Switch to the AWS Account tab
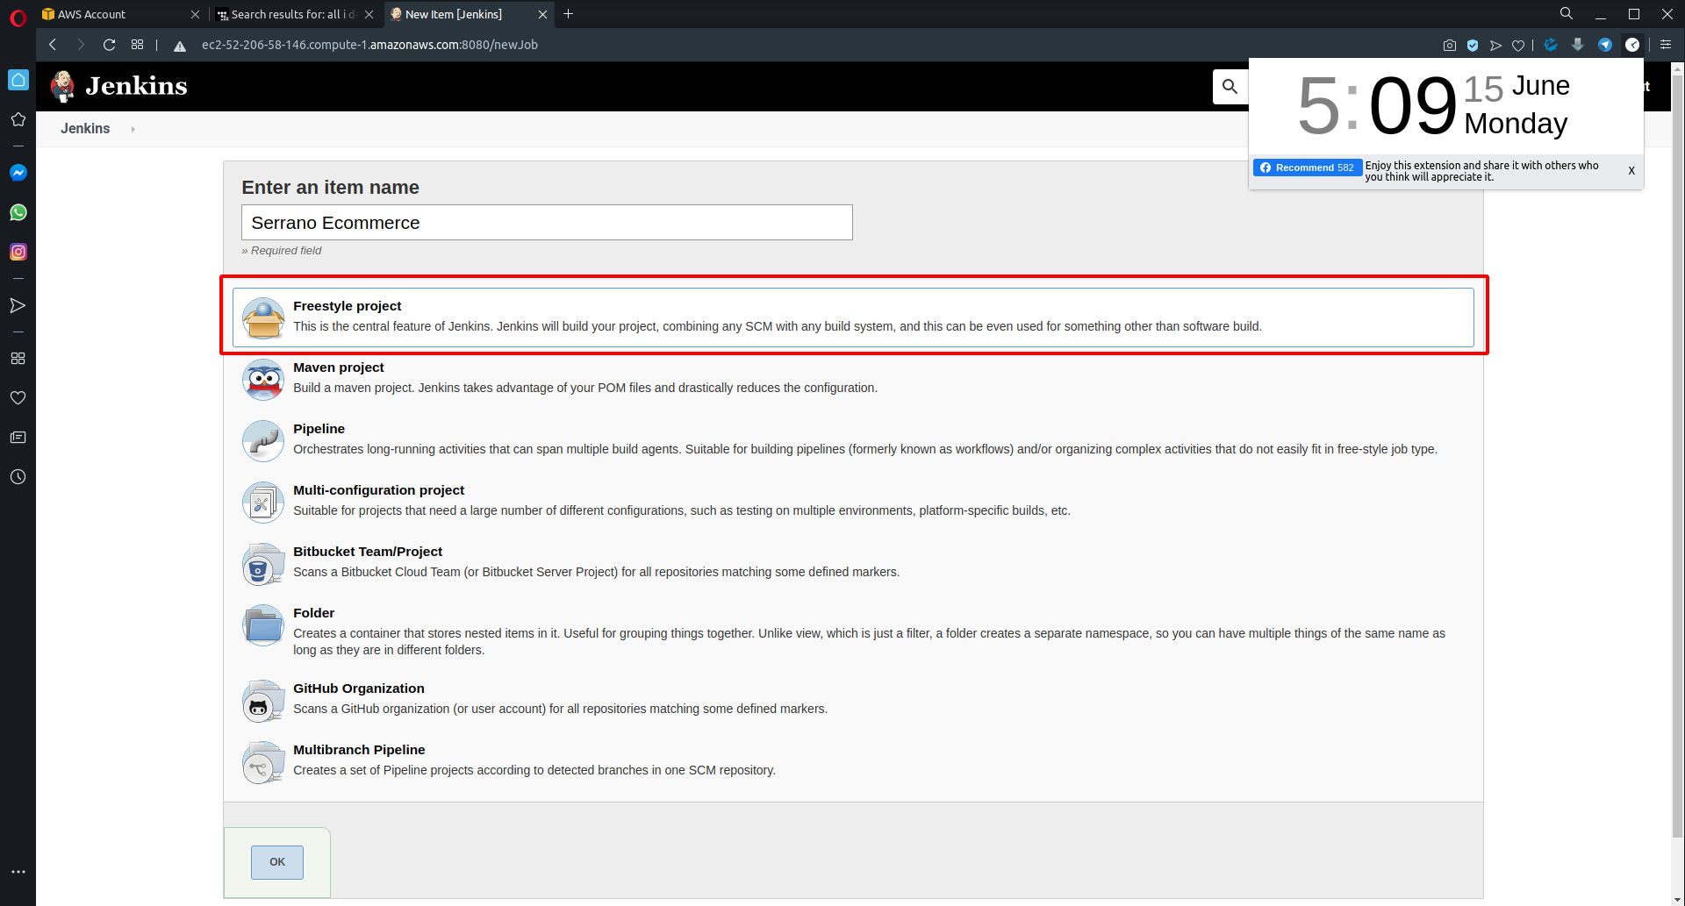This screenshot has height=906, width=1685. coord(118,14)
